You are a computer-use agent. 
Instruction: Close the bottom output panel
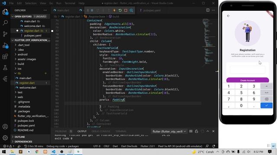[213, 131]
